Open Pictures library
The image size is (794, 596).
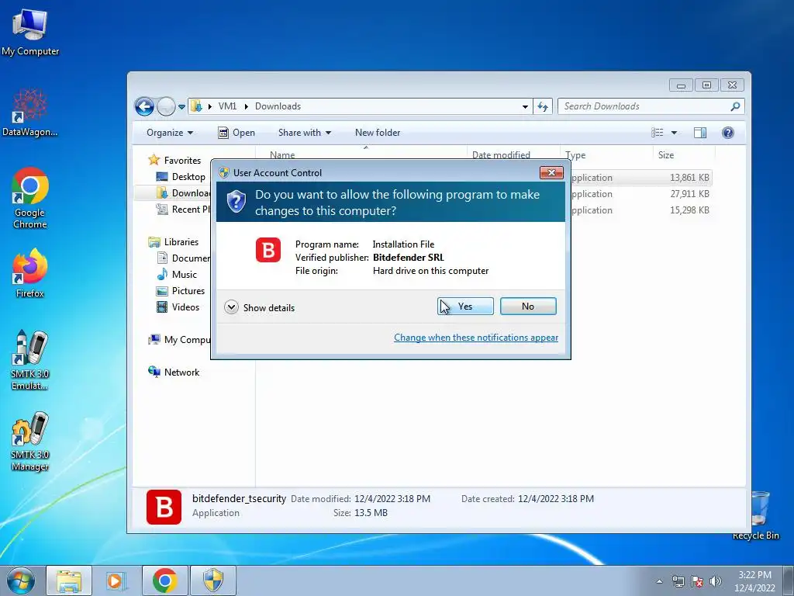pos(181,291)
